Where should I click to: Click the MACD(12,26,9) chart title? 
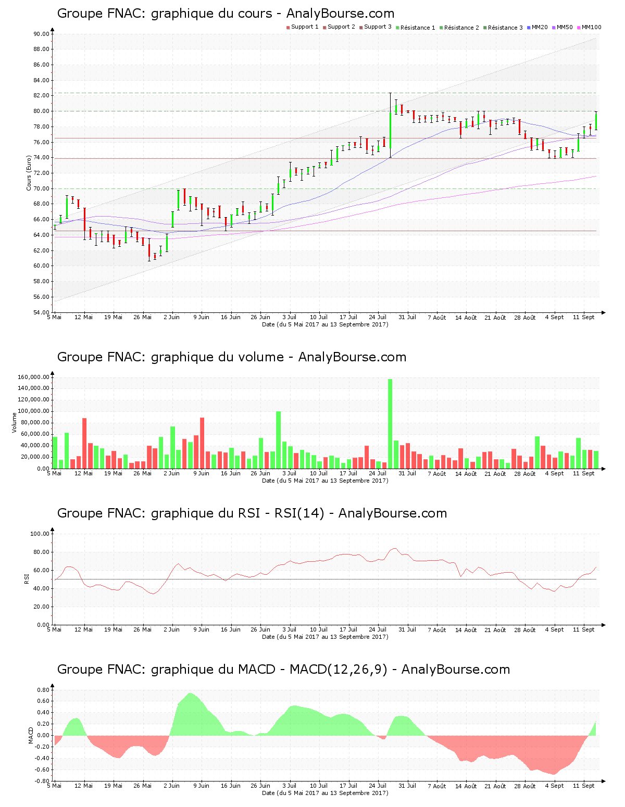click(283, 670)
